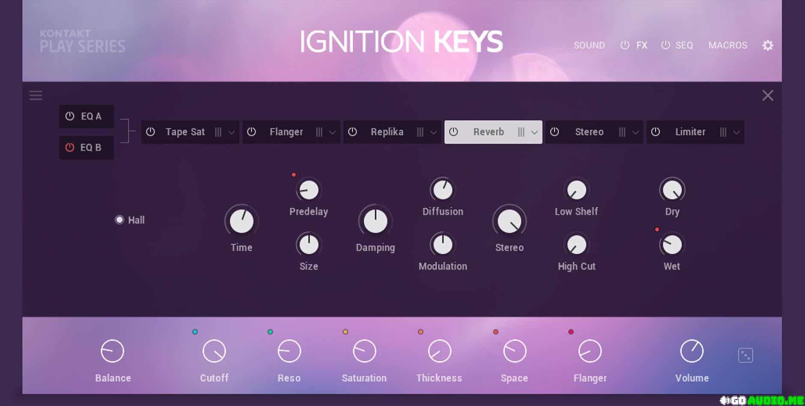The image size is (805, 406).
Task: Click the cyan dot above Cutoff macro
Action: [195, 332]
